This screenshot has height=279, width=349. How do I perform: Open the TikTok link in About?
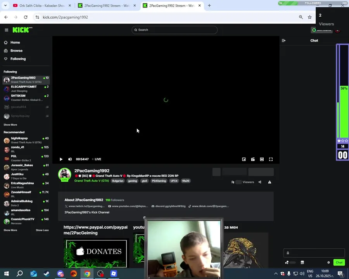(x=209, y=206)
